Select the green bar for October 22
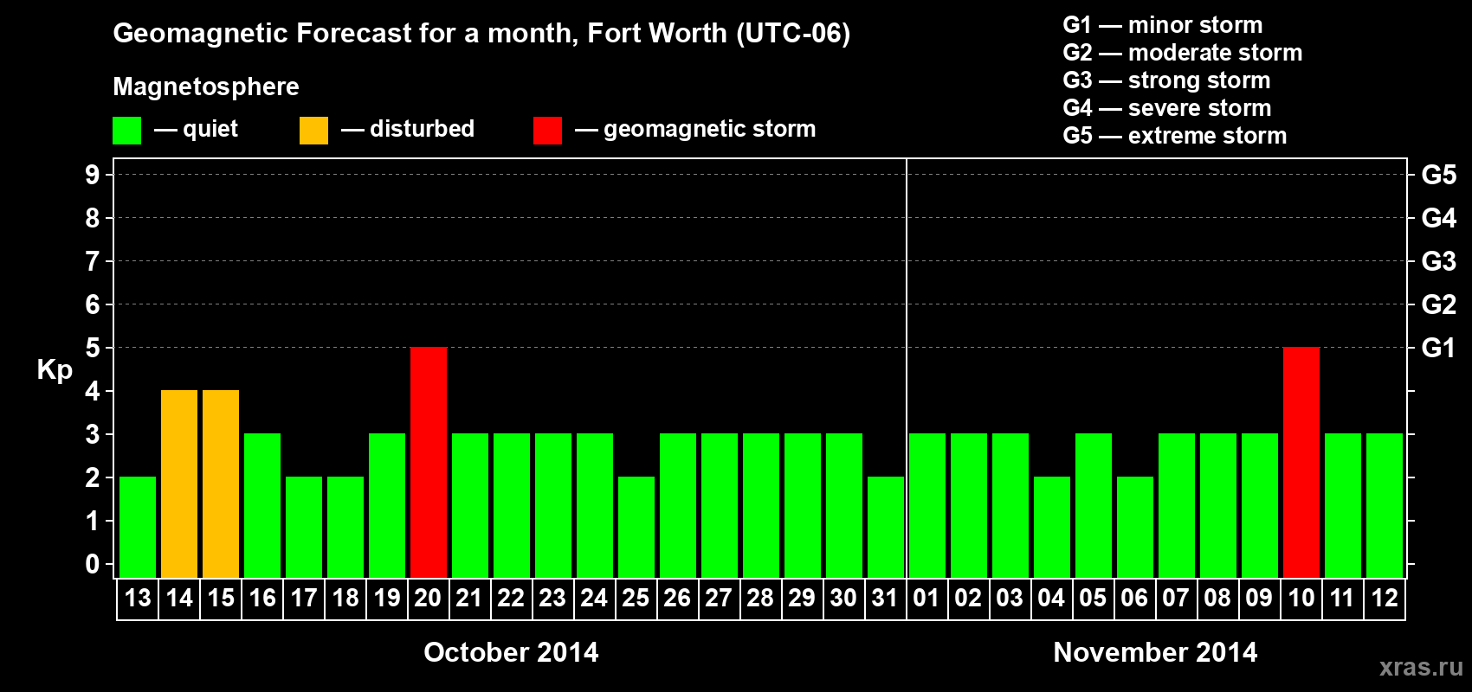The width and height of the screenshot is (1472, 692). tap(512, 505)
